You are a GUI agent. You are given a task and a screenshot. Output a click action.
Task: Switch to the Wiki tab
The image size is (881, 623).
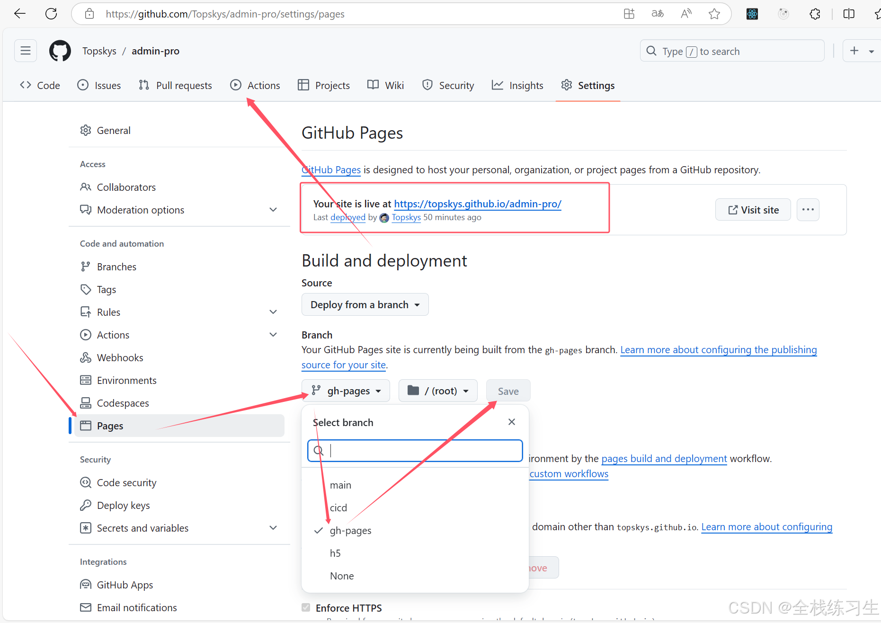pyautogui.click(x=386, y=85)
